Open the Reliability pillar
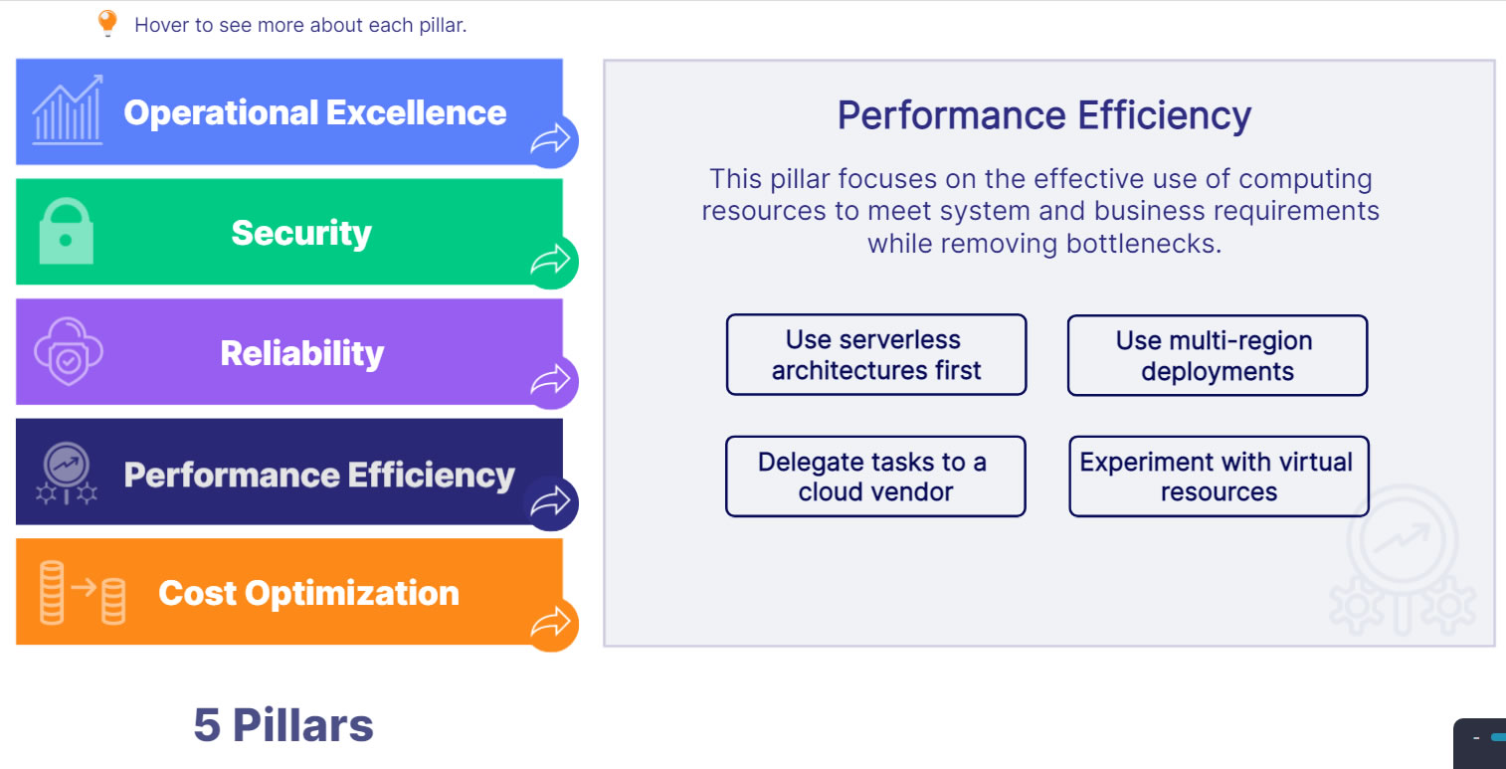1506x769 pixels. pyautogui.click(x=301, y=353)
